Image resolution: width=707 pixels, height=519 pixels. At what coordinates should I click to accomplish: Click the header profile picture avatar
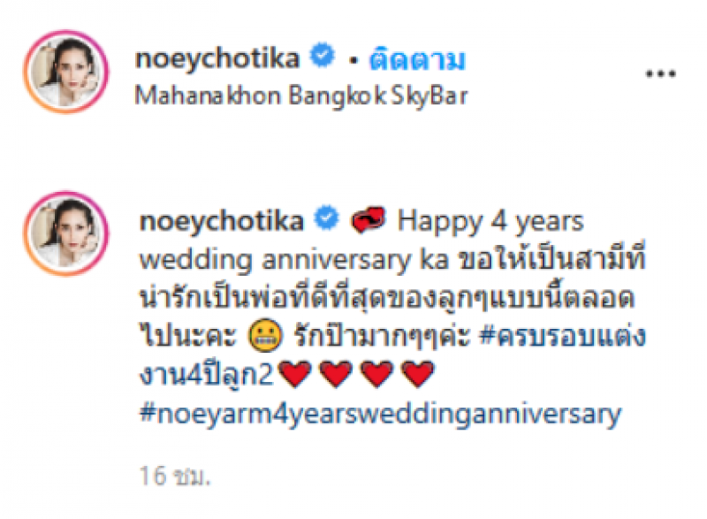(x=66, y=72)
